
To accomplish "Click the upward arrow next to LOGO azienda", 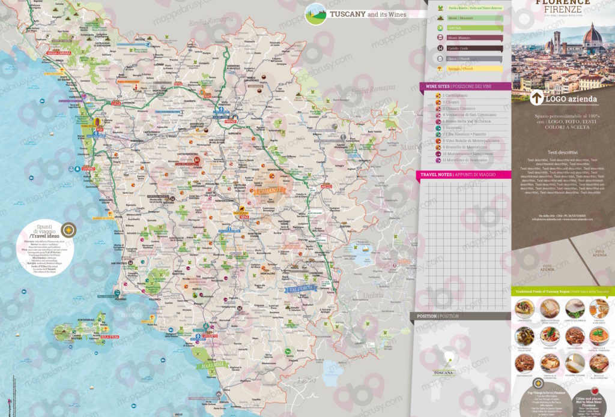I will pos(536,98).
